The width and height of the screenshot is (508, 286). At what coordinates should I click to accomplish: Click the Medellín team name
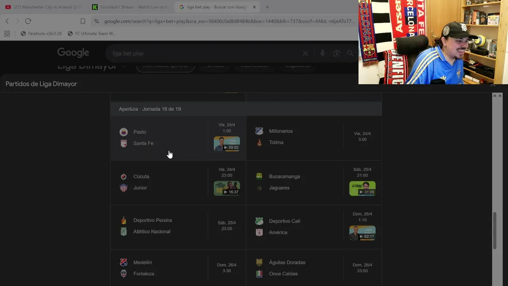pos(143,263)
